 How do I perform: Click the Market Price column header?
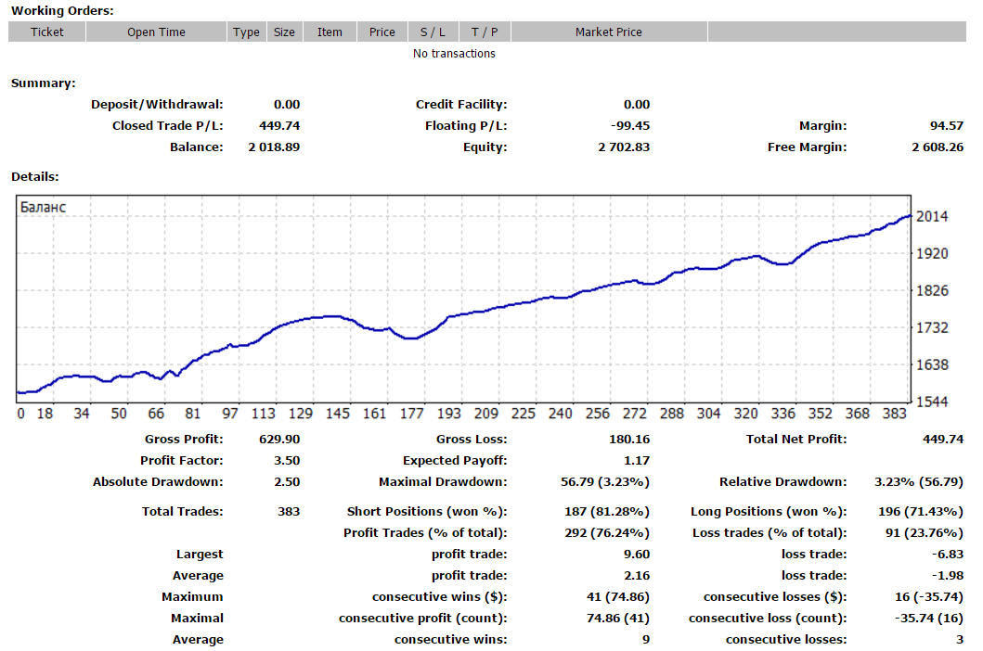tap(609, 32)
